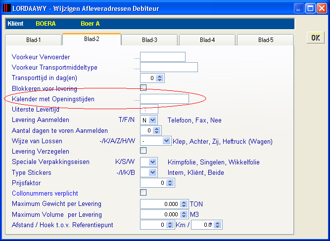Screen dimensions: 330x241
Task: Go to the Blad-4 tab
Action: coord(207,40)
